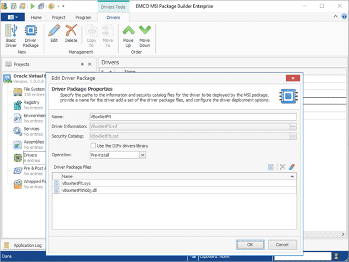
Task: Enable Use the DIFx drivers library
Action: (x=93, y=146)
